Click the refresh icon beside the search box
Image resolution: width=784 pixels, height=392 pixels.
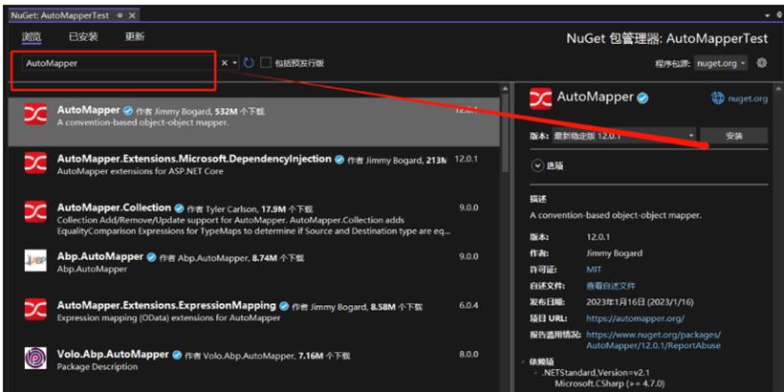pos(249,63)
